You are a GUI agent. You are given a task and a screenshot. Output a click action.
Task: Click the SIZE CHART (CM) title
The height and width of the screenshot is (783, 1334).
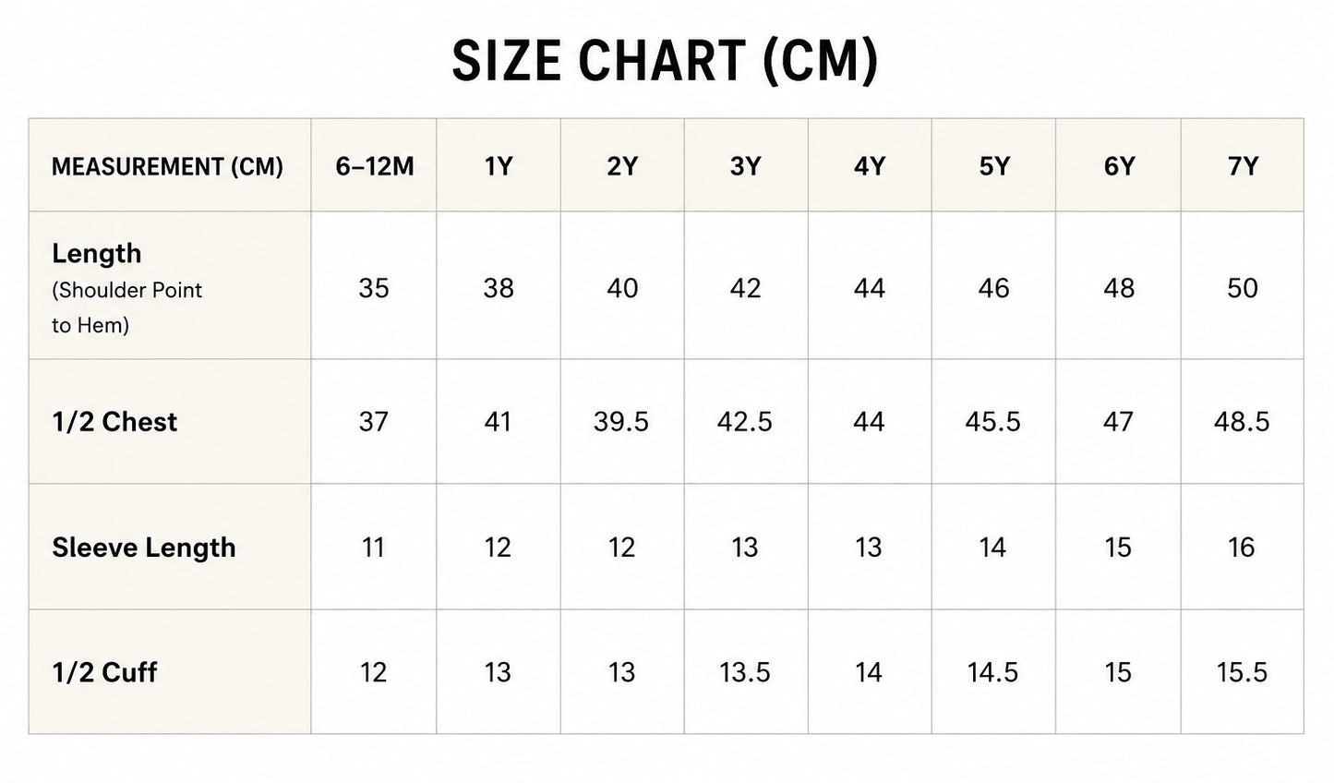(665, 61)
